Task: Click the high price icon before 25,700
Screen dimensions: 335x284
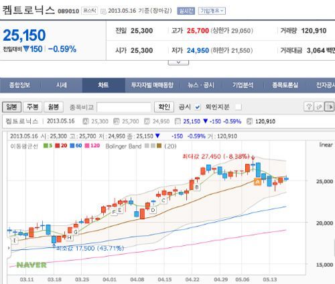Action: [x=117, y=122]
